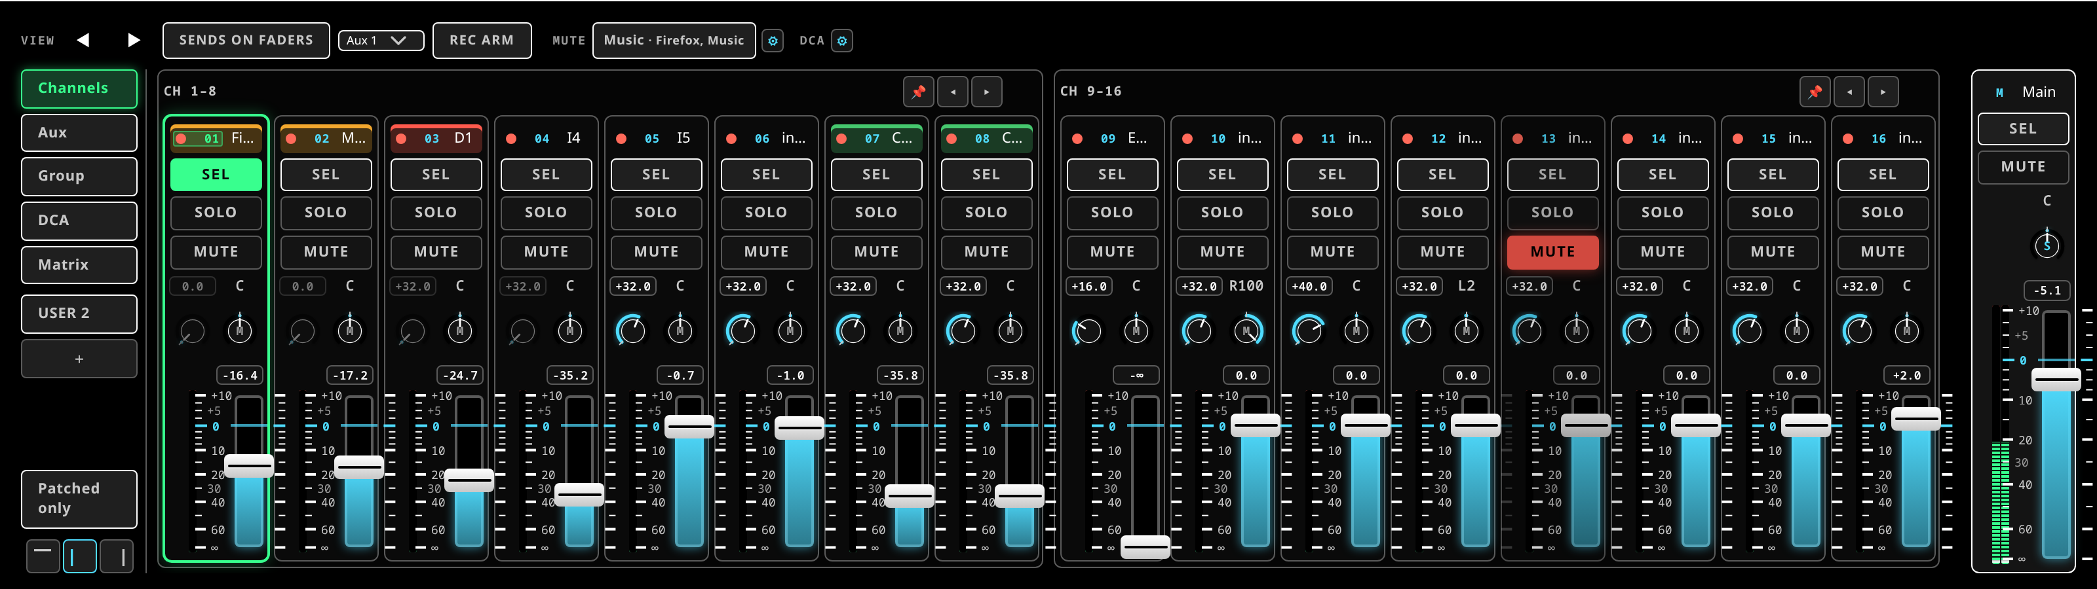This screenshot has height=589, width=2097.
Task: Click channel 09 fader handle at bottom
Action: point(1145,546)
